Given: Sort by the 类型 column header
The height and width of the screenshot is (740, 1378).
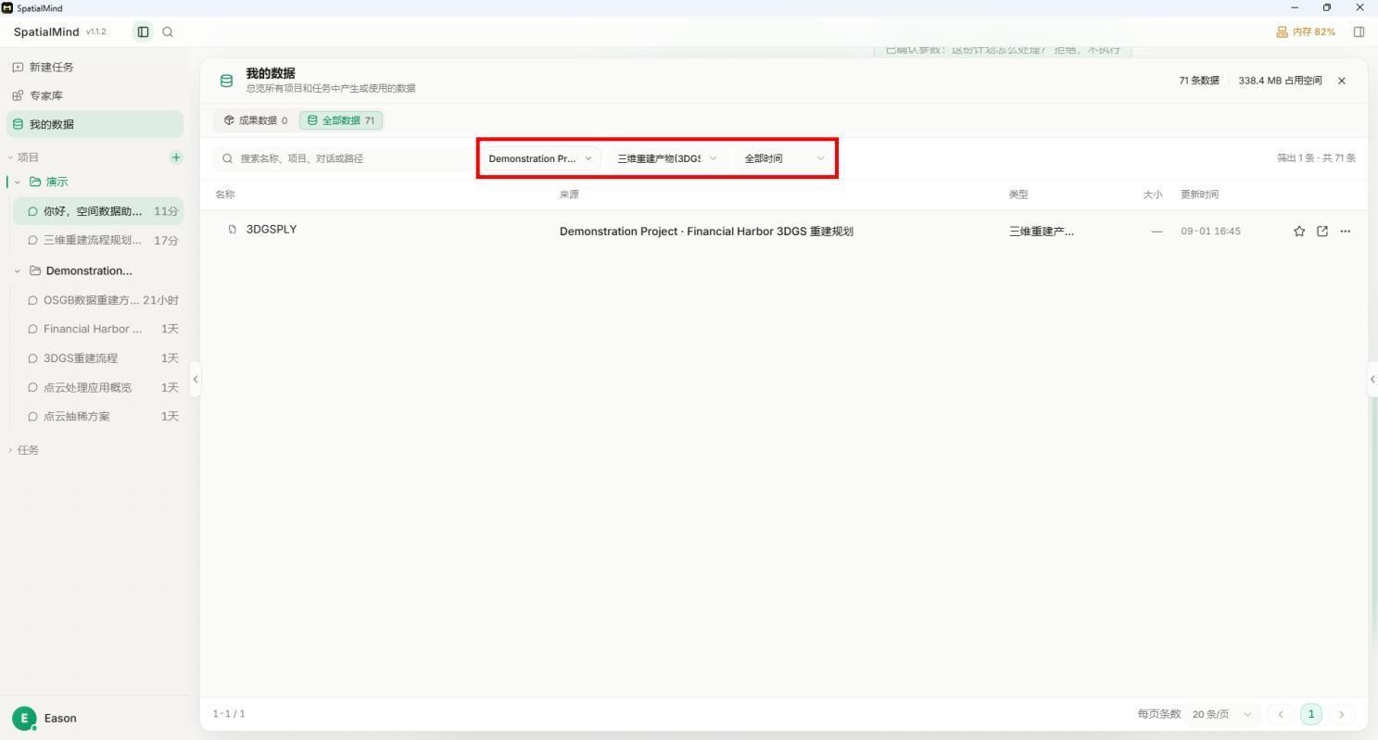Looking at the screenshot, I should [1018, 194].
